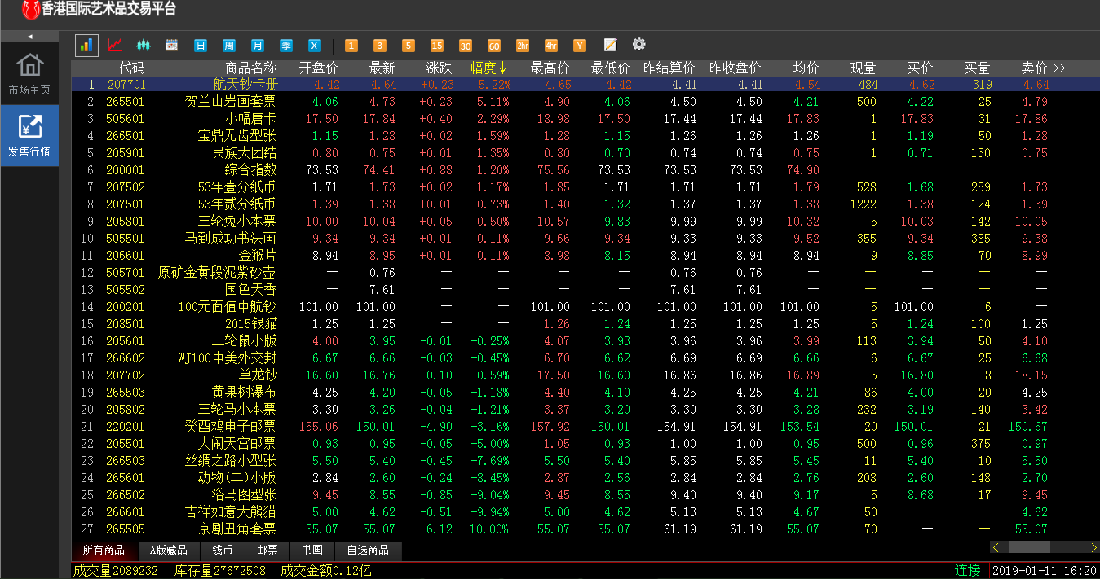The image size is (1100, 579).
Task: Select the 30-minute interval icon
Action: [x=466, y=46]
